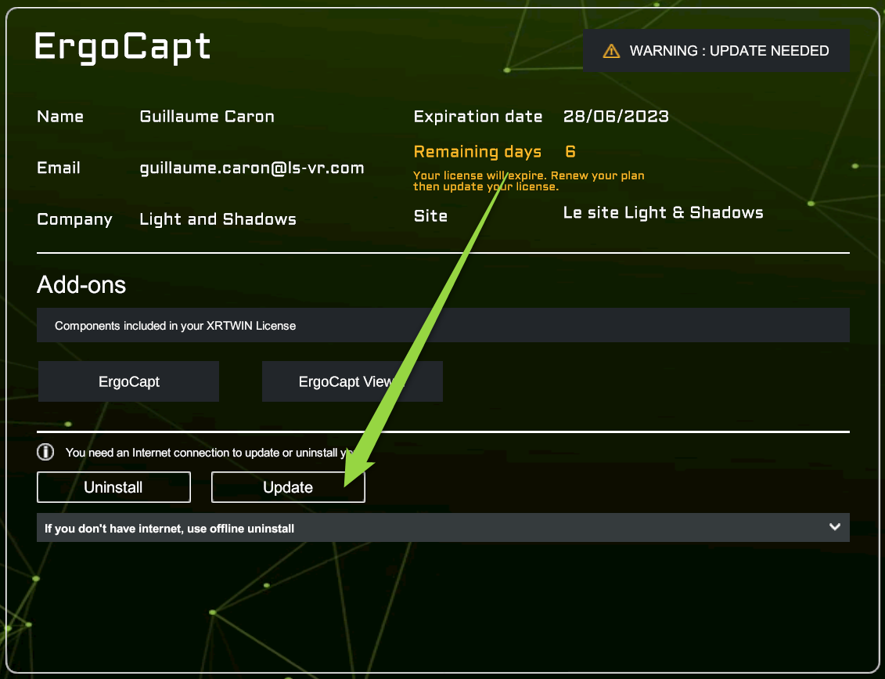Image resolution: width=885 pixels, height=679 pixels.
Task: Click the WARNING : UPDATE NEEDED banner
Action: pos(716,51)
